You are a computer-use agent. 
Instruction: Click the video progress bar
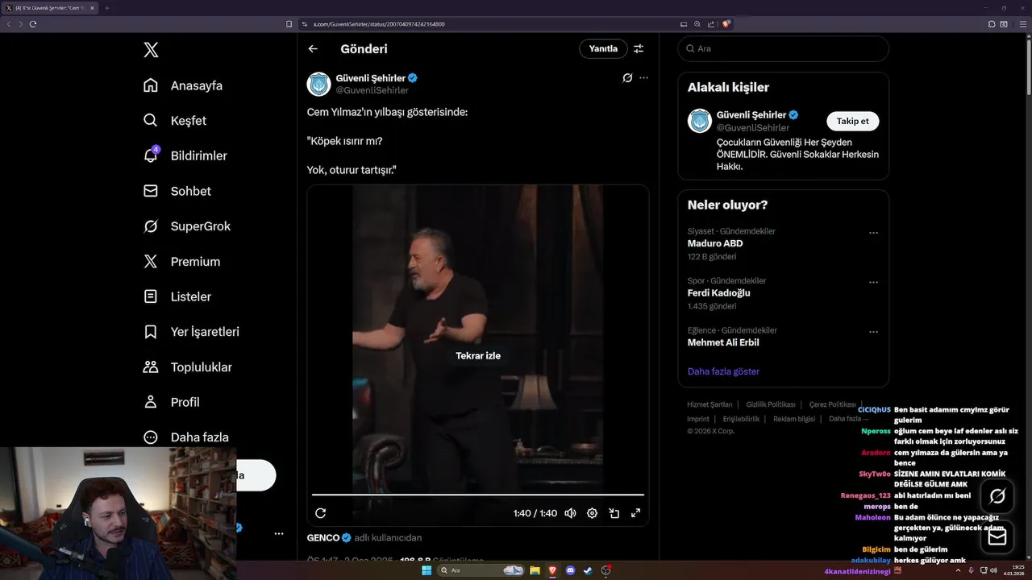(x=478, y=495)
